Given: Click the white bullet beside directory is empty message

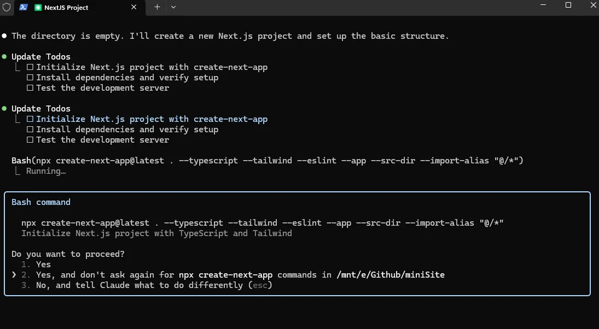Looking at the screenshot, I should 4,36.
